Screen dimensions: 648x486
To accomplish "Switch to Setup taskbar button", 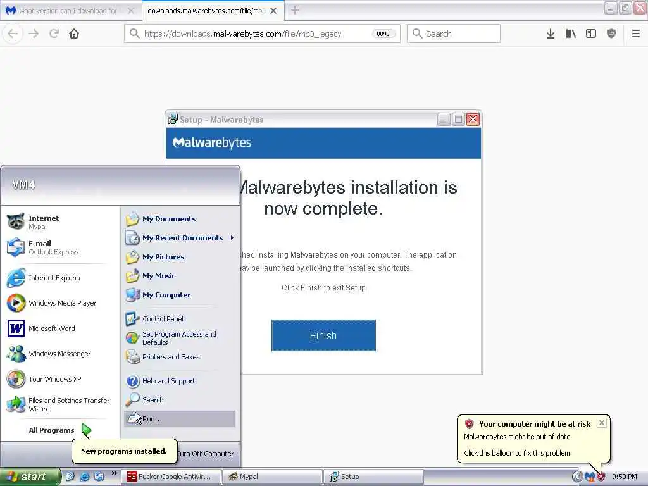I will coord(373,477).
